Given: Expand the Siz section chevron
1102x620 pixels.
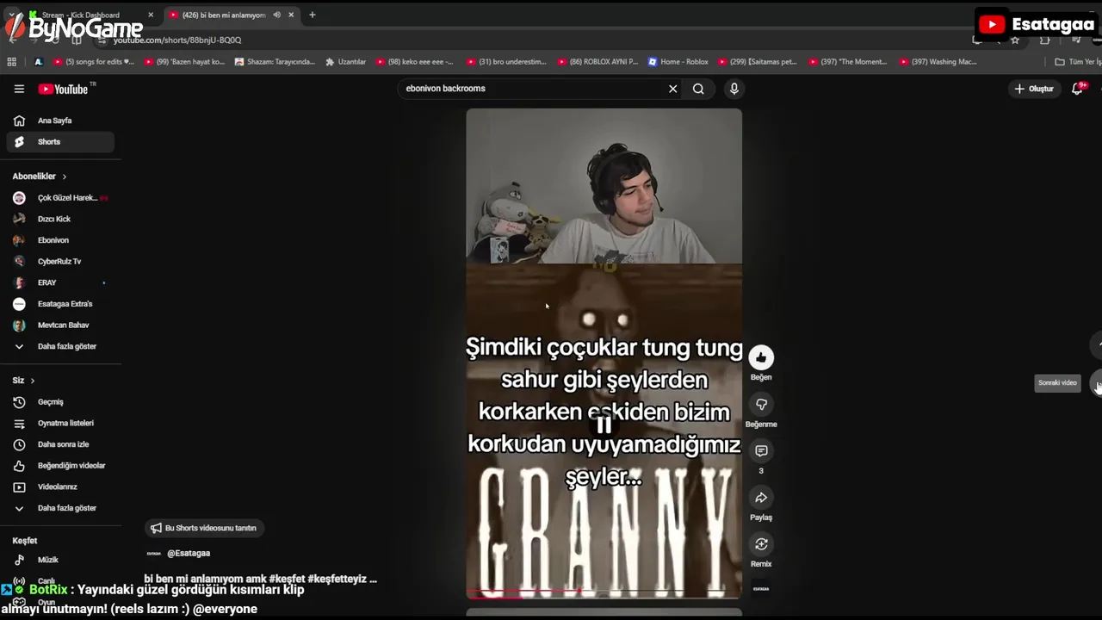Looking at the screenshot, I should (33, 381).
